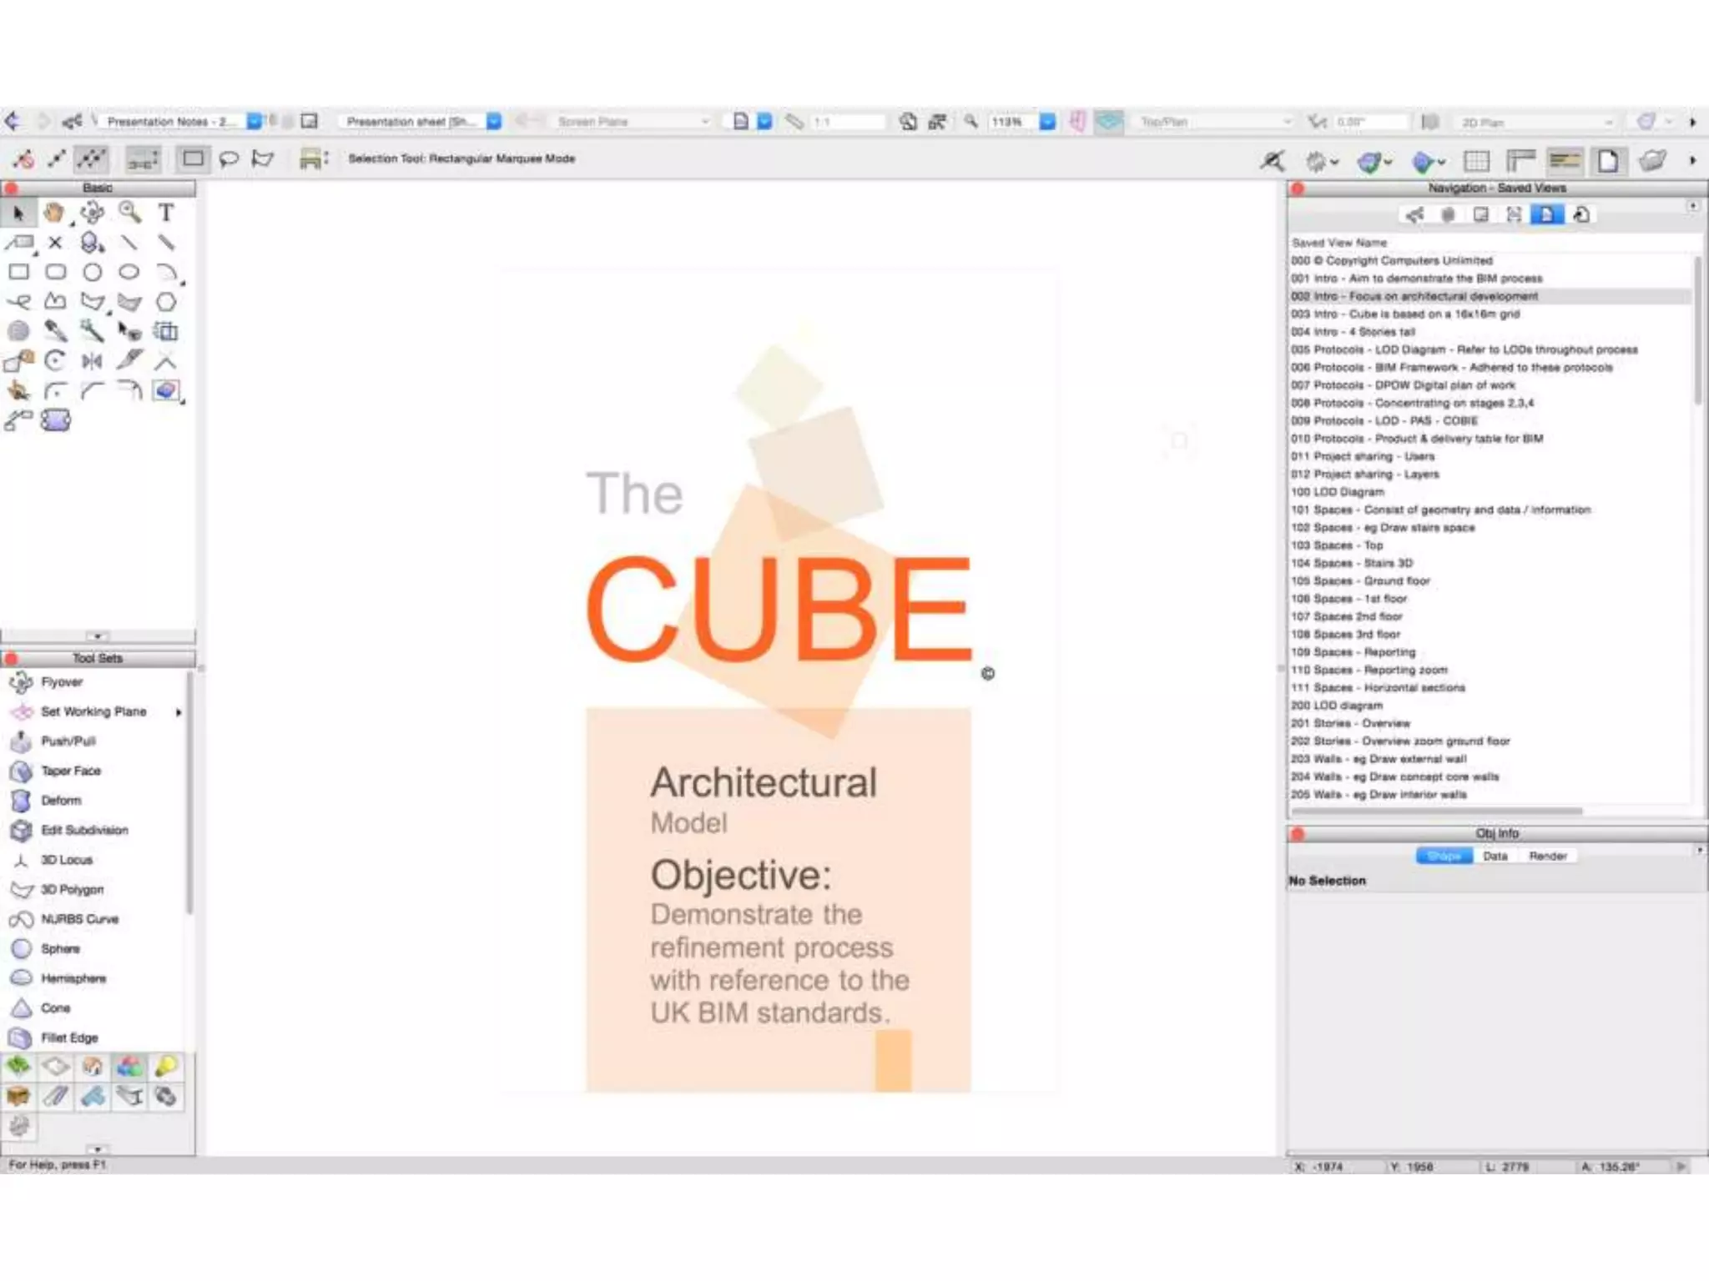Switch to Lasso marquee selection mode
This screenshot has width=1709, height=1281.
point(229,158)
